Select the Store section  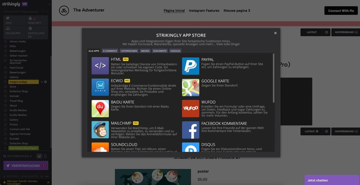click(13, 87)
